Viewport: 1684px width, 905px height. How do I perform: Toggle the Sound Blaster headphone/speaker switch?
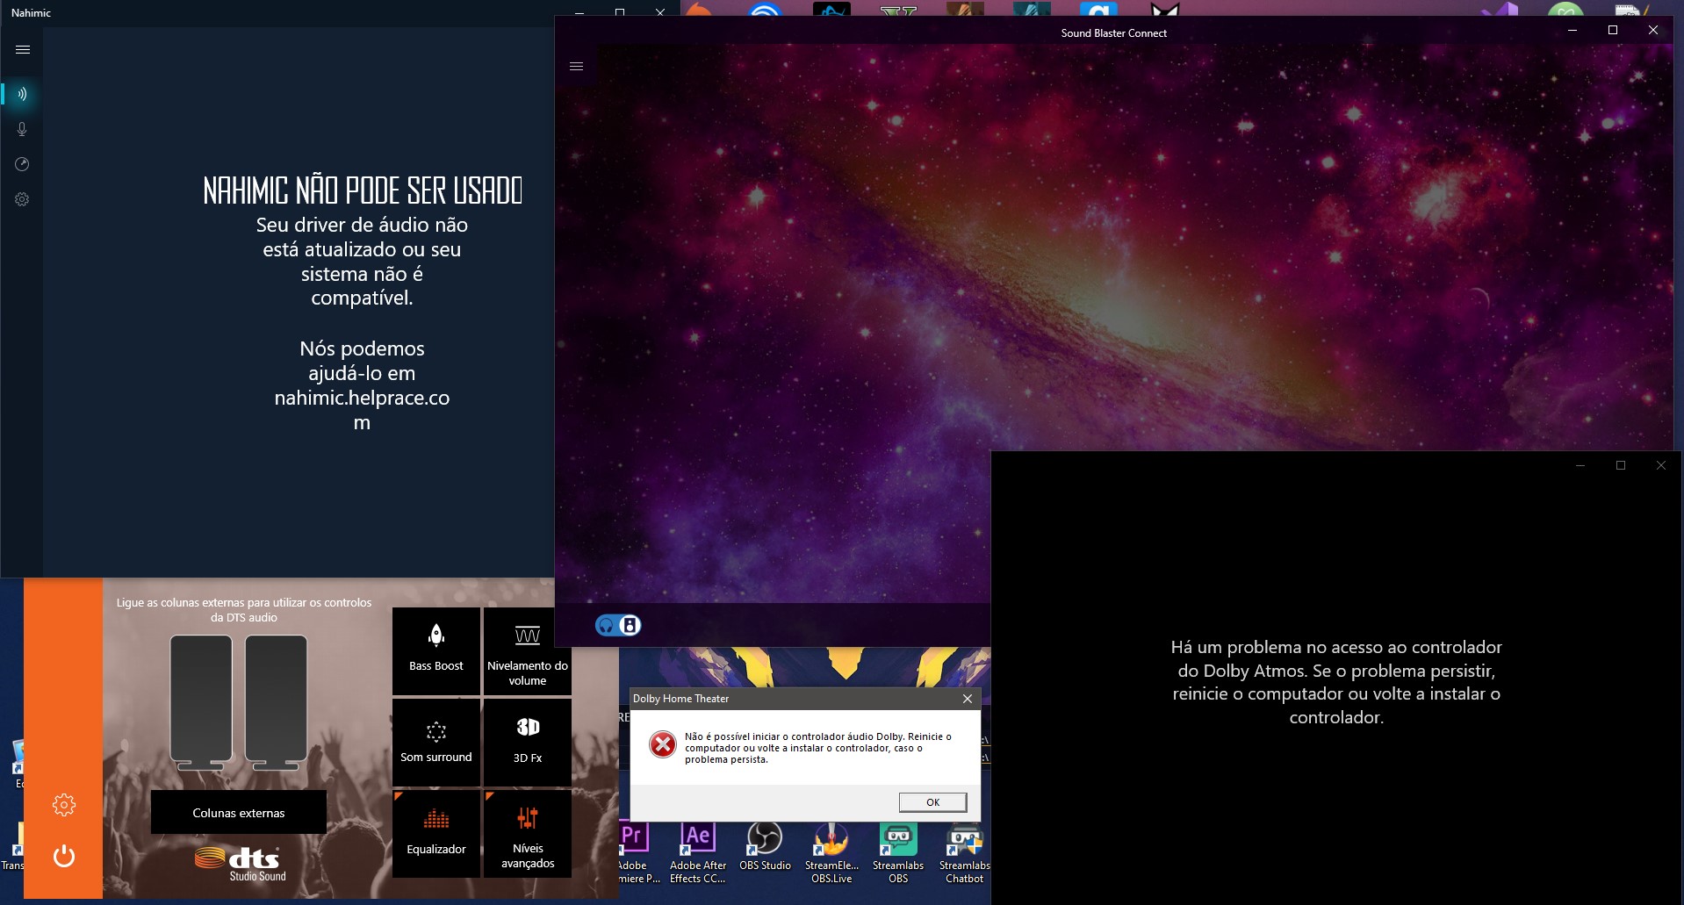618,625
